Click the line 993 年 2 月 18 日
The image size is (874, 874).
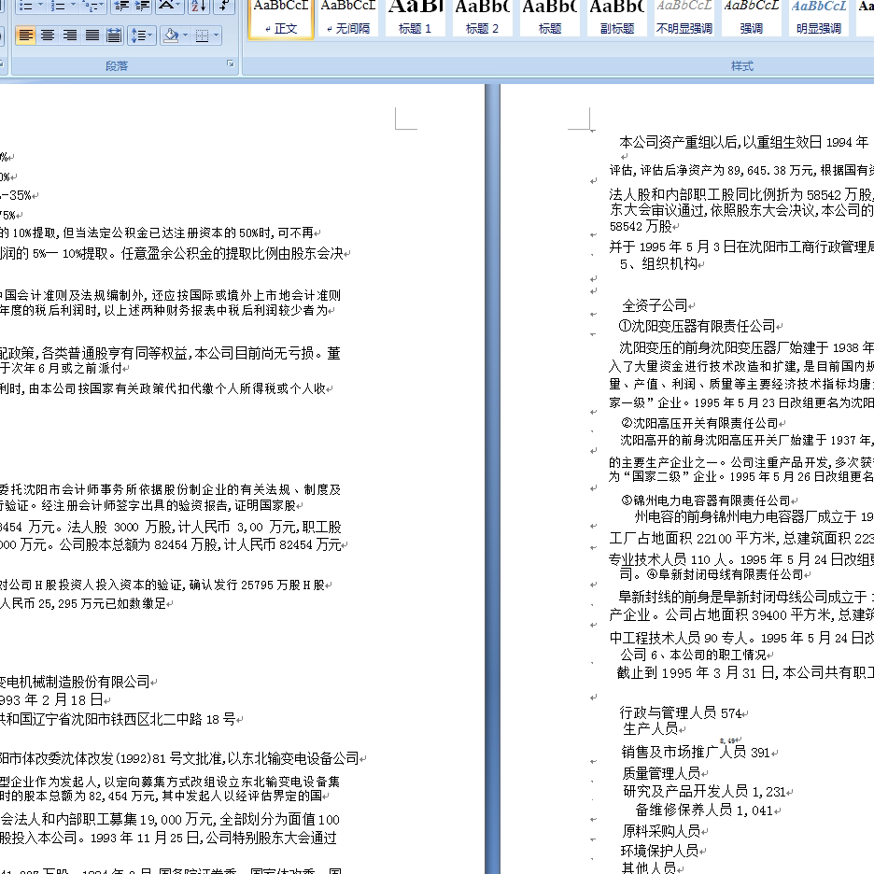tap(51, 700)
